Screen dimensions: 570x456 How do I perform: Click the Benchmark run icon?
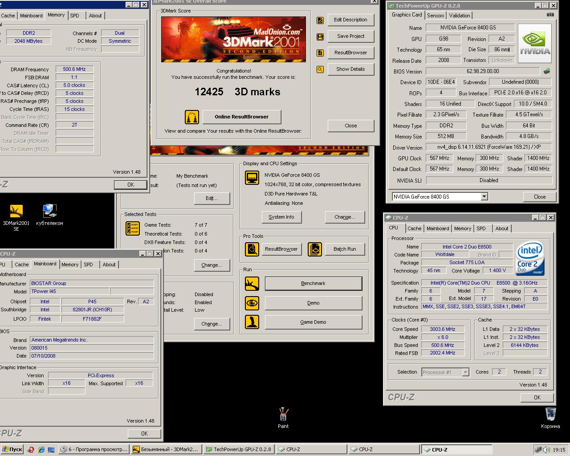point(252,284)
